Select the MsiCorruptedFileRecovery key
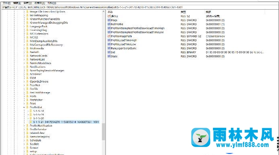Viewport: 279px width, 155px height. click(x=46, y=45)
